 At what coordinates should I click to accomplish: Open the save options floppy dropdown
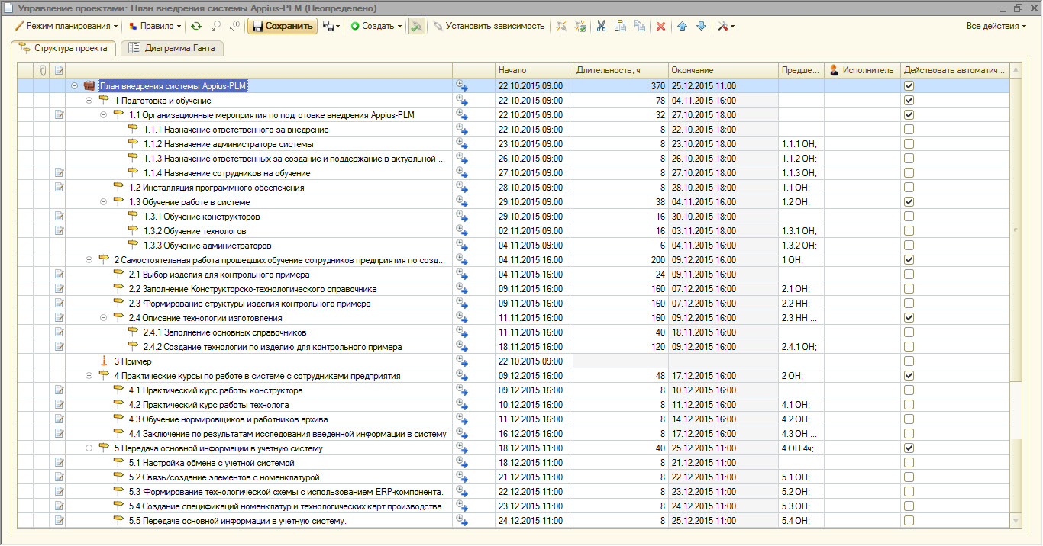click(331, 26)
